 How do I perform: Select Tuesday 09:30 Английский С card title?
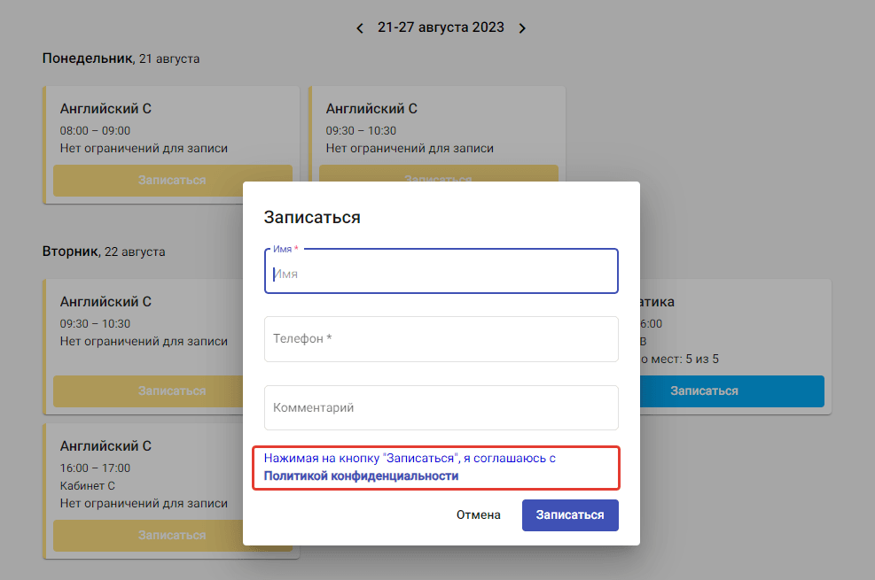click(105, 302)
